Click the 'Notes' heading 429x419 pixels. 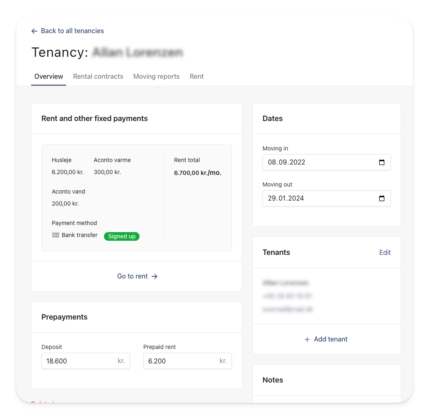tap(273, 380)
